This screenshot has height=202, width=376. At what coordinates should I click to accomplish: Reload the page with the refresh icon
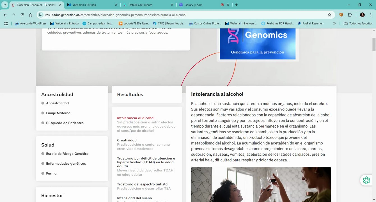click(x=22, y=15)
